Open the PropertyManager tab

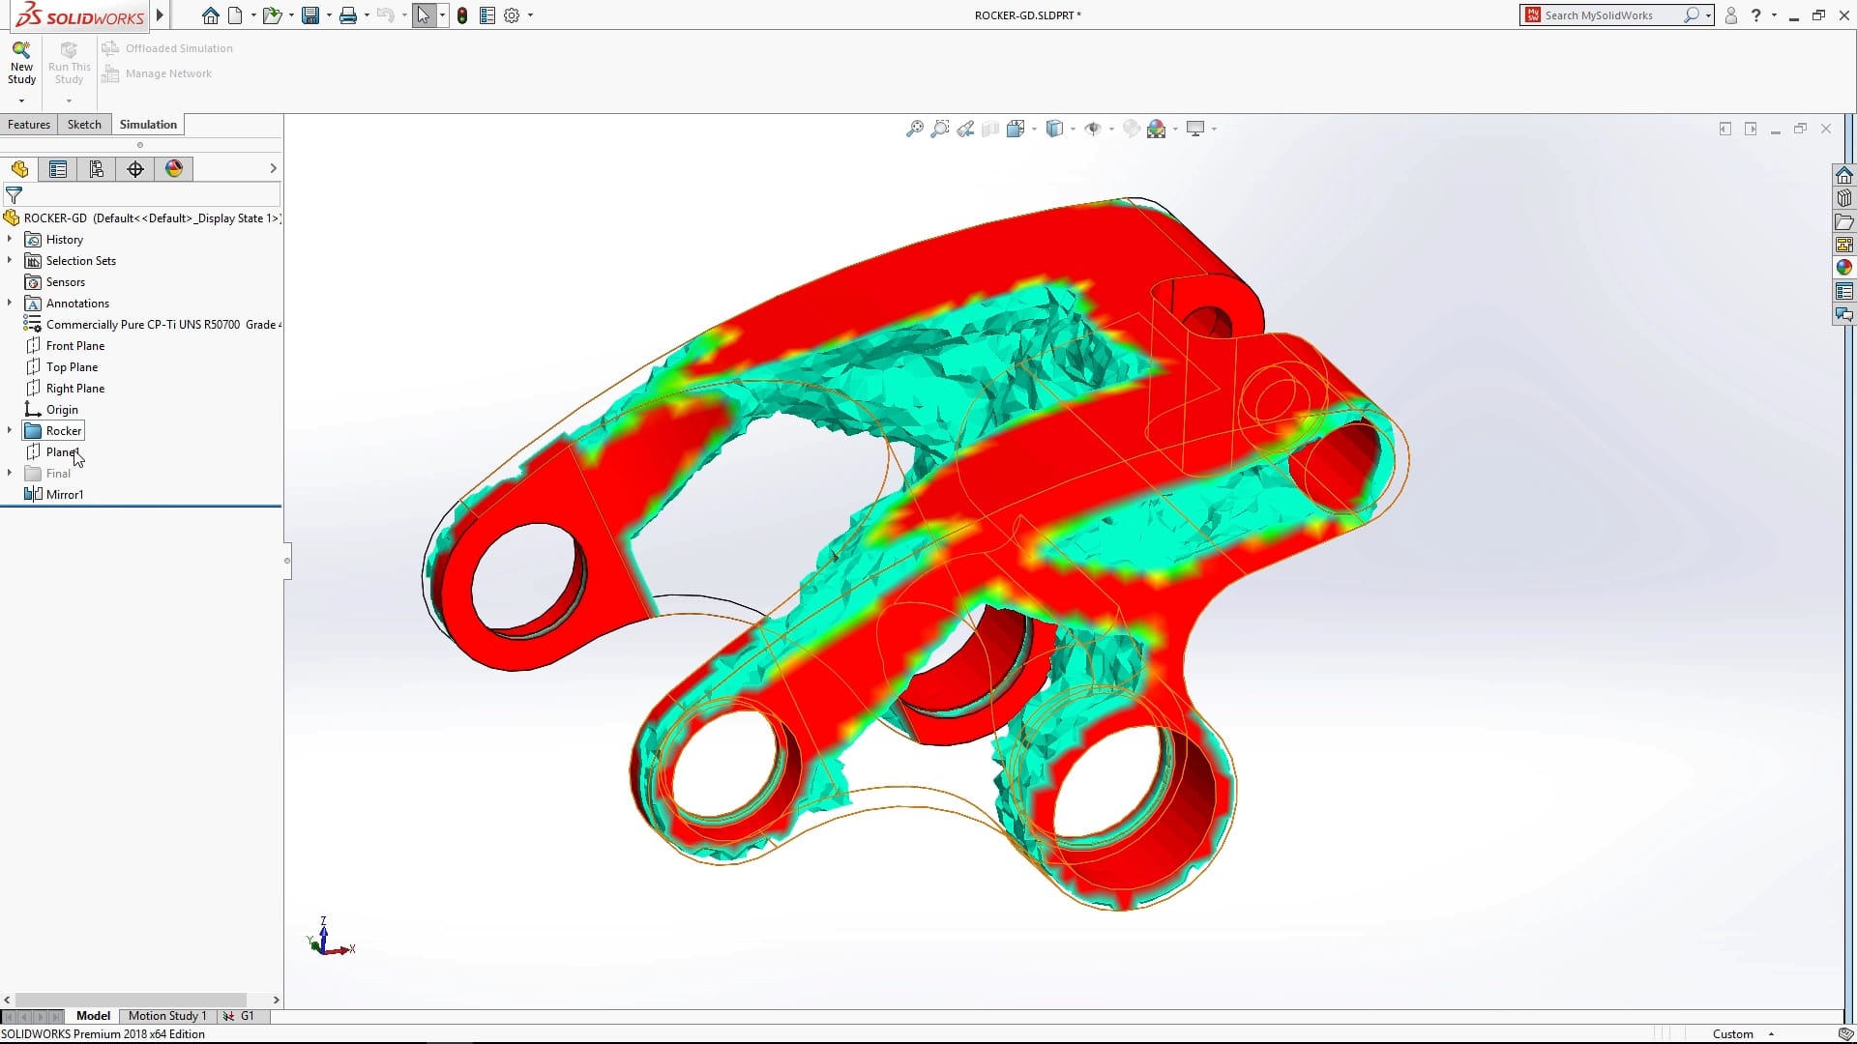58,169
